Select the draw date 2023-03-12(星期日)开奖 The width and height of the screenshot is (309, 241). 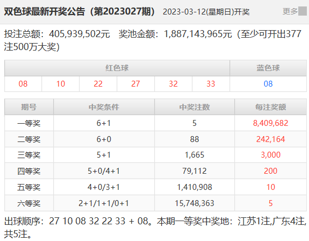coord(206,12)
